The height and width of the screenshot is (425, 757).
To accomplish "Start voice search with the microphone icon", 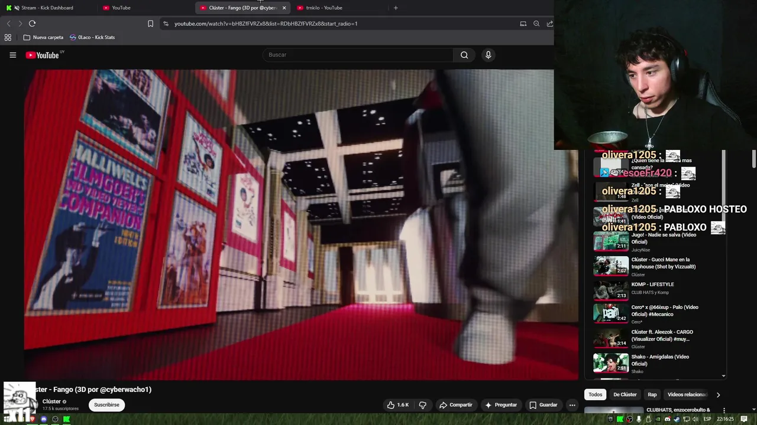I will (x=488, y=55).
